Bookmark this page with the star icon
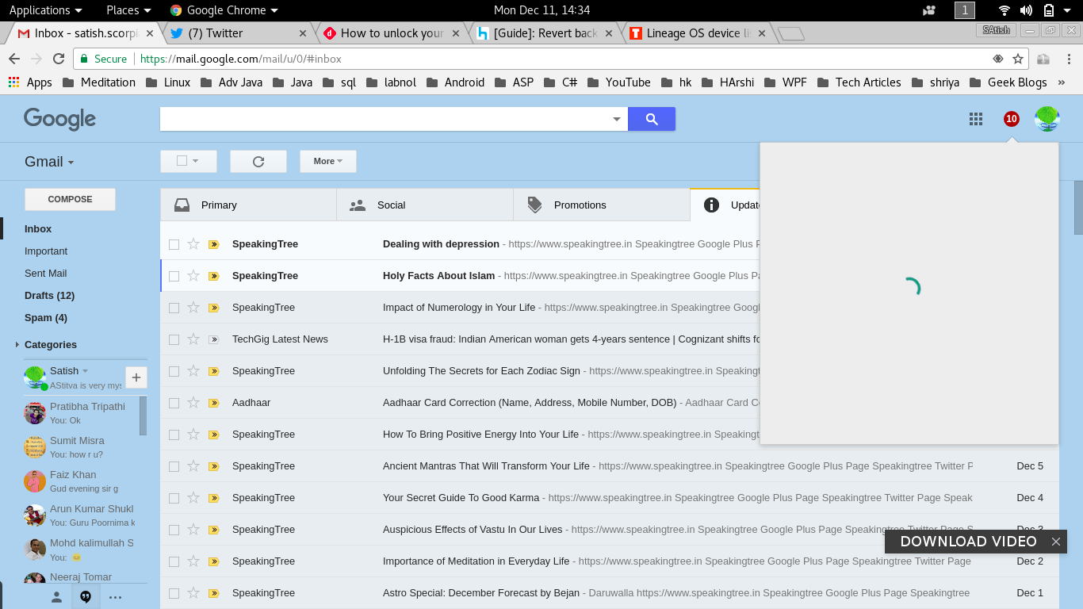 [1018, 59]
